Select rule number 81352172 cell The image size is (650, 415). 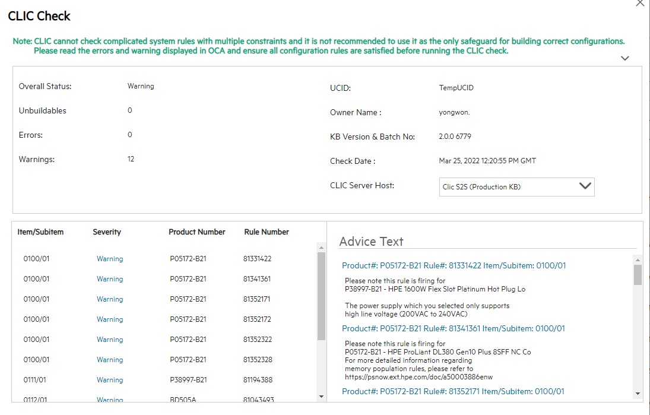coord(257,319)
